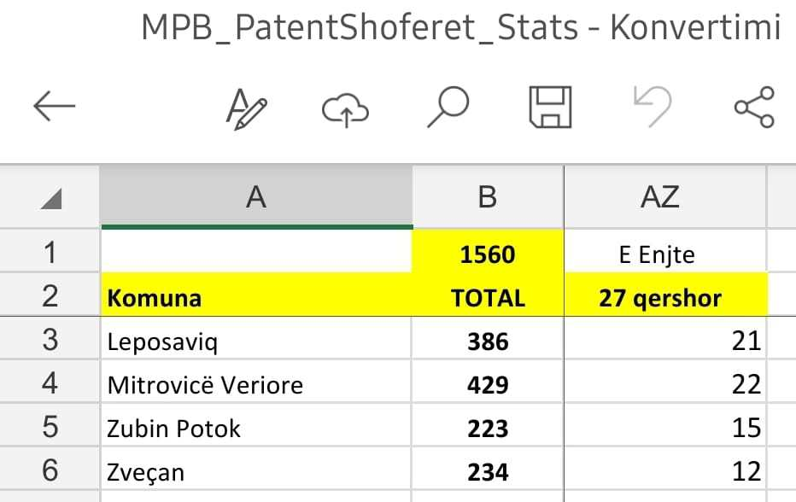Tap the back arrow icon
The height and width of the screenshot is (502, 796).
click(x=55, y=107)
